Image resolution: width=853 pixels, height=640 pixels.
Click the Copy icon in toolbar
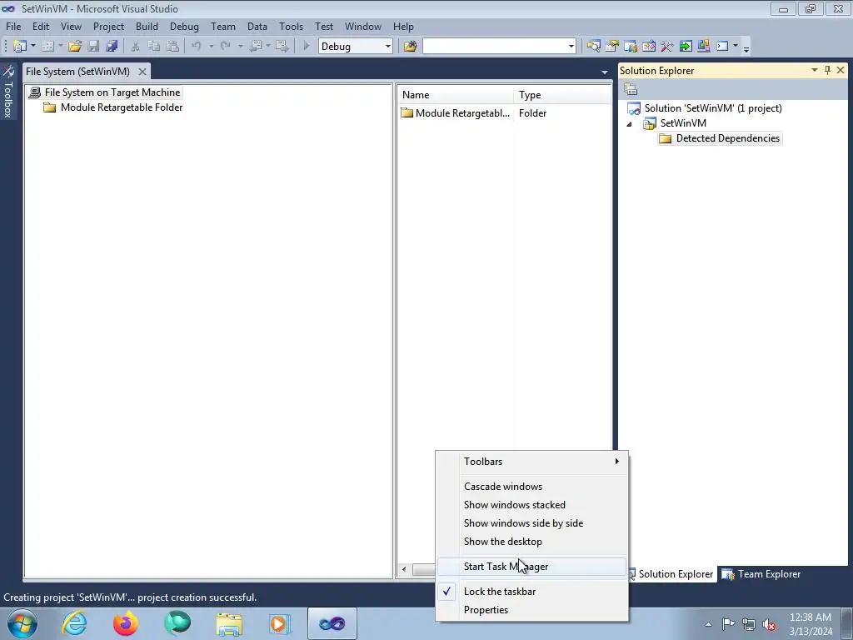click(x=154, y=47)
